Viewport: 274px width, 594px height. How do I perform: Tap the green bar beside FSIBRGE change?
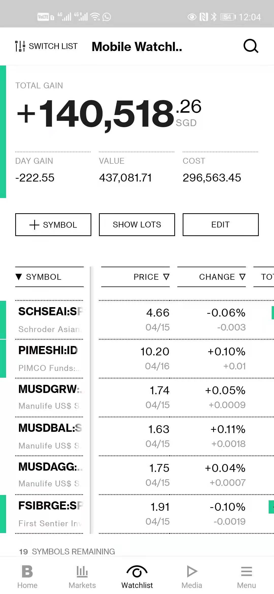[x=271, y=507]
